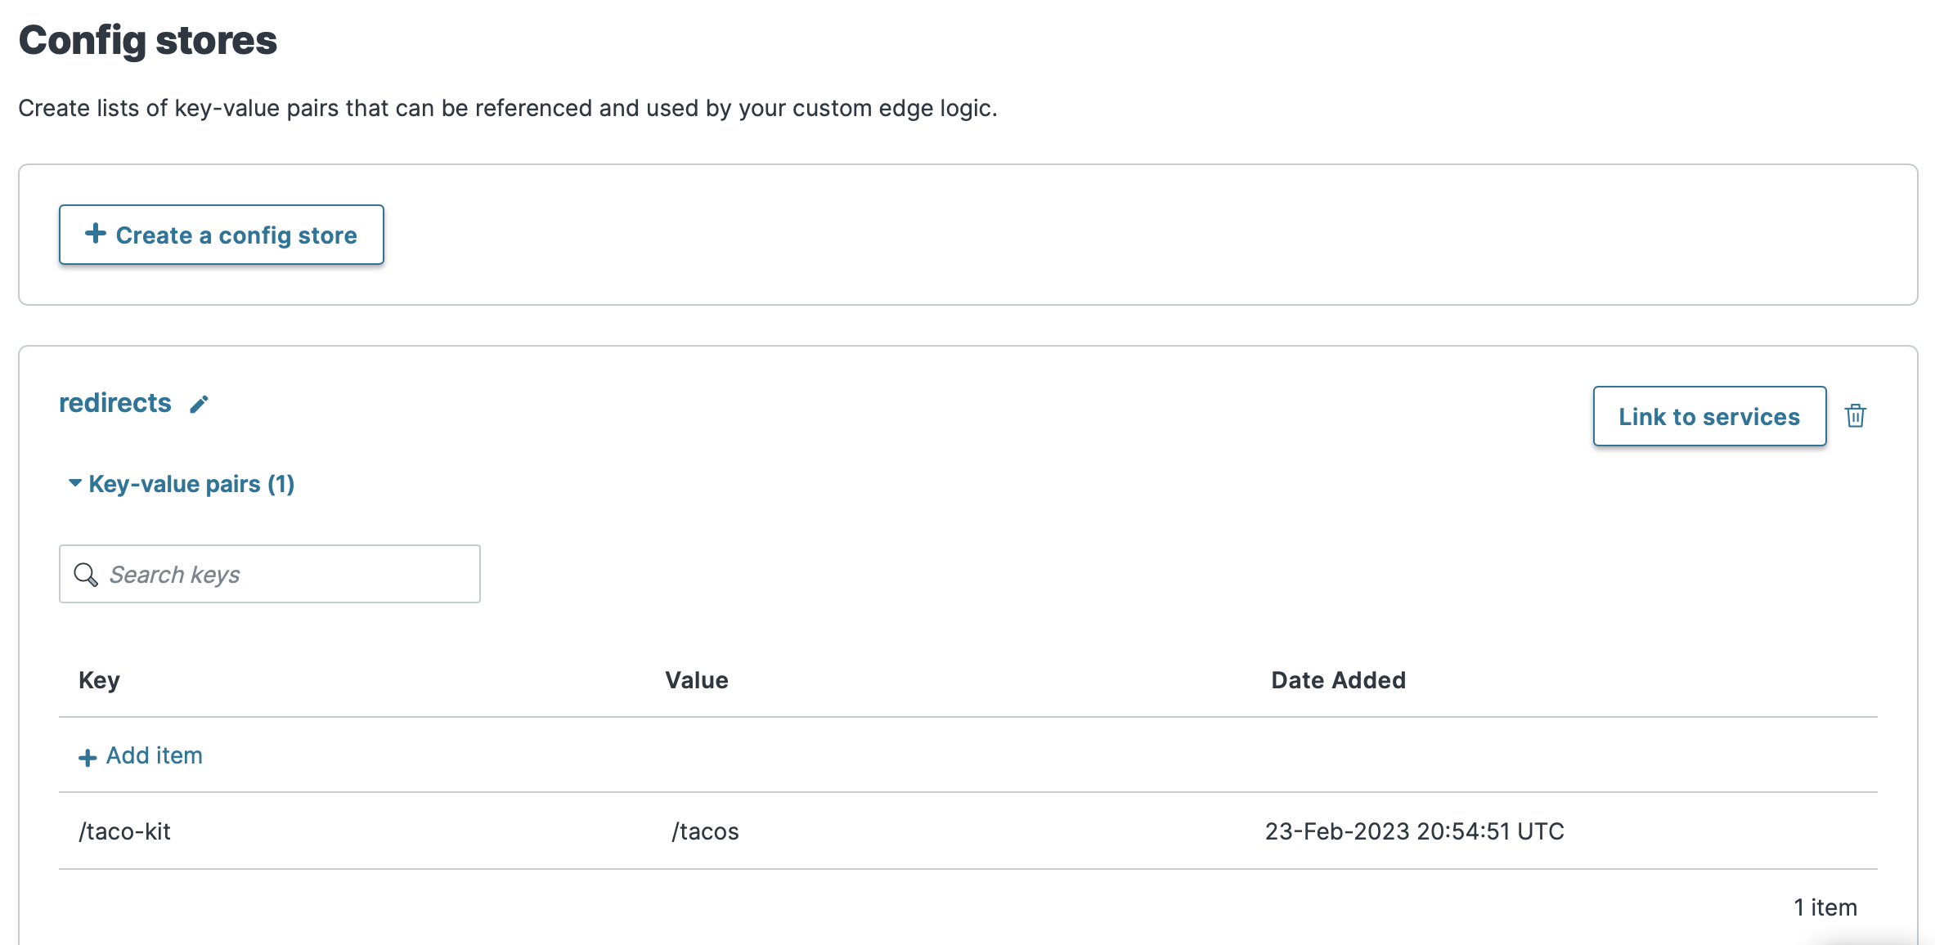Click the plus icon on Create a config store
Screen dimensions: 1935x945
click(x=97, y=235)
